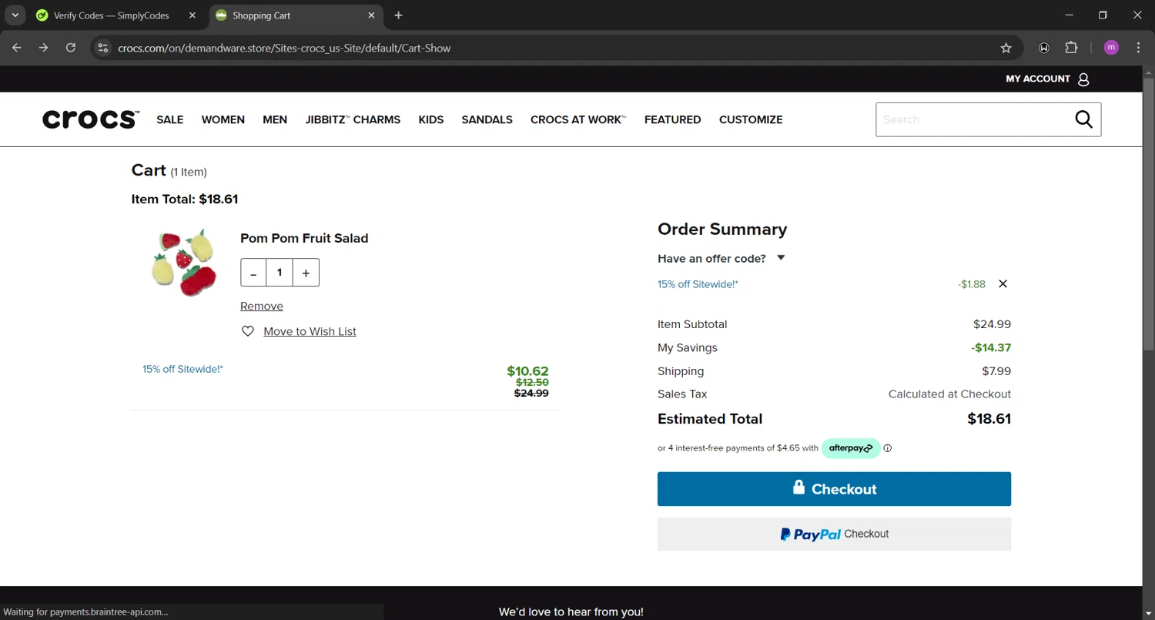Go back in browser history

(x=17, y=48)
